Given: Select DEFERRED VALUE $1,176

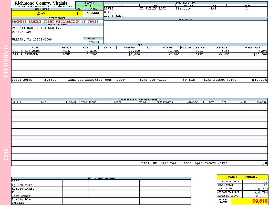Looking at the screenshot, I should point(262,196).
